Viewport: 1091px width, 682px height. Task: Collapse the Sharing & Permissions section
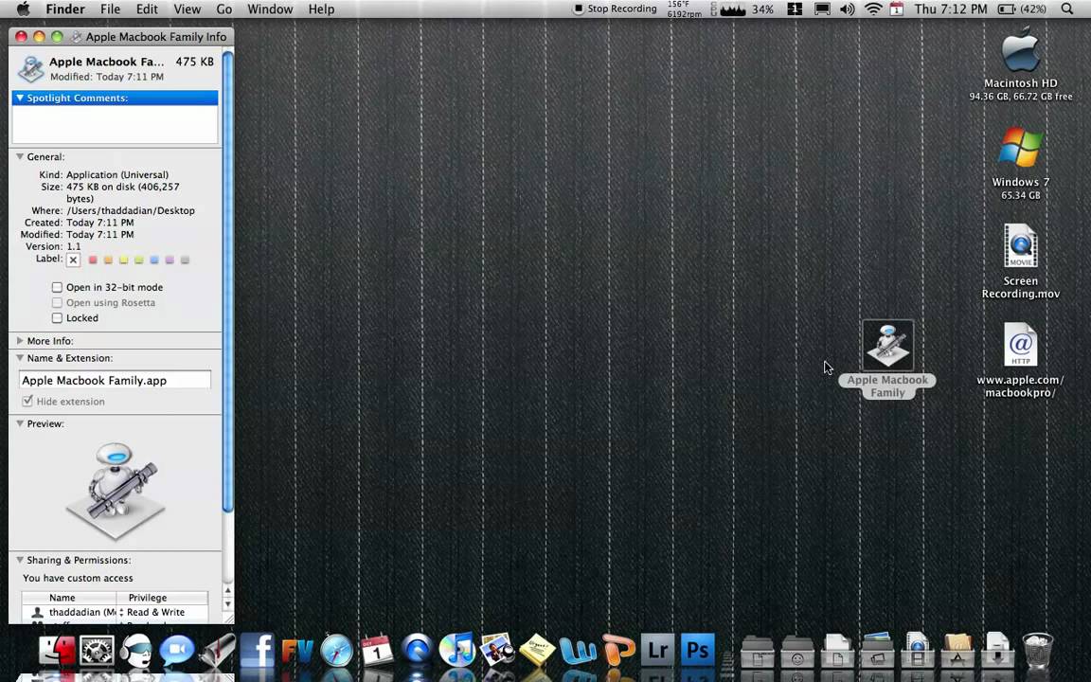point(20,560)
